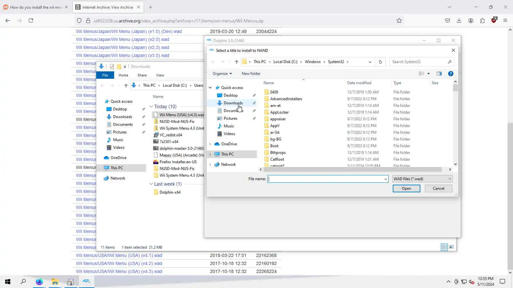Open help in the file dialog
The width and height of the screenshot is (513, 288).
[x=451, y=74]
